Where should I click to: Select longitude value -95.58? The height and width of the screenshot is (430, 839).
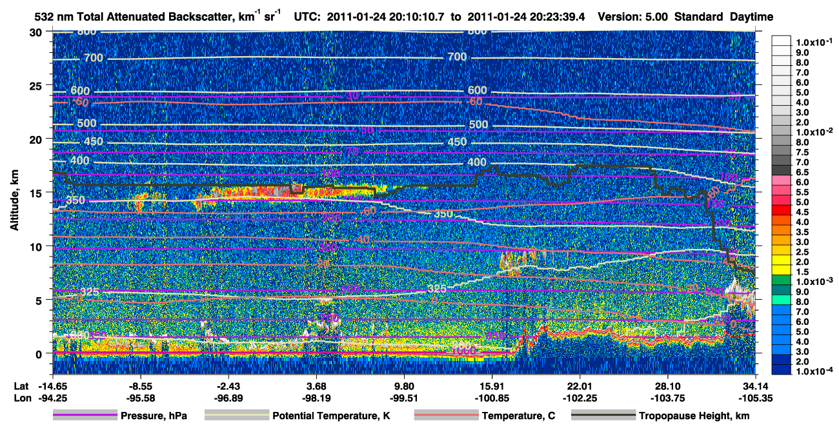141,398
